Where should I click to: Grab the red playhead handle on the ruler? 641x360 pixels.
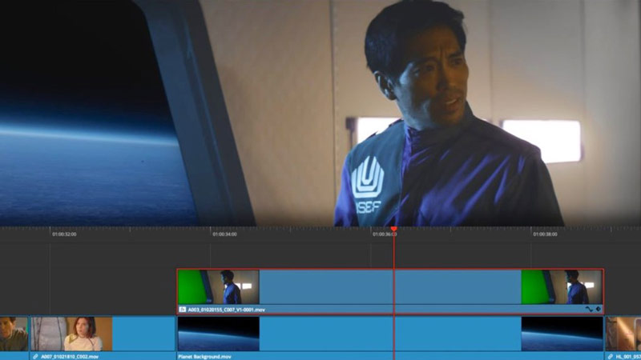393,230
